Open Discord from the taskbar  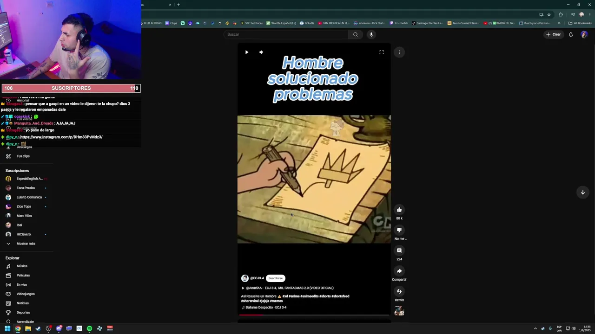pos(59,328)
